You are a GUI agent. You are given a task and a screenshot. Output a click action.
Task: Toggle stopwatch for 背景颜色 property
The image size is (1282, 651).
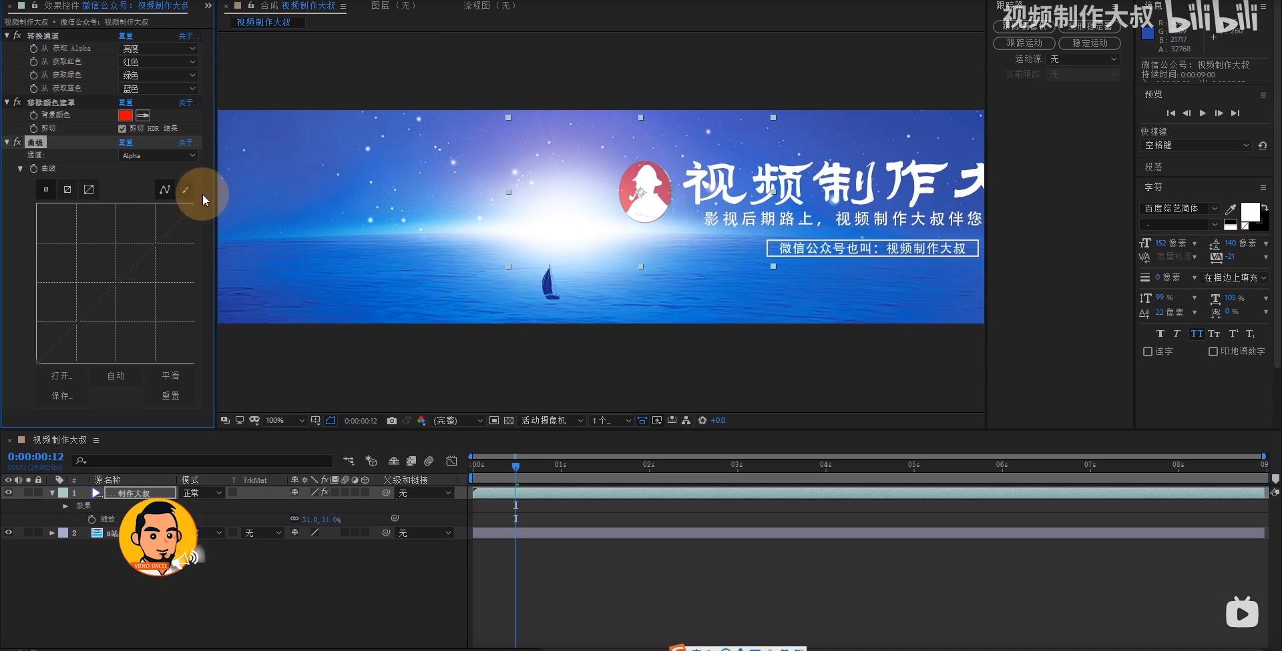click(x=33, y=115)
